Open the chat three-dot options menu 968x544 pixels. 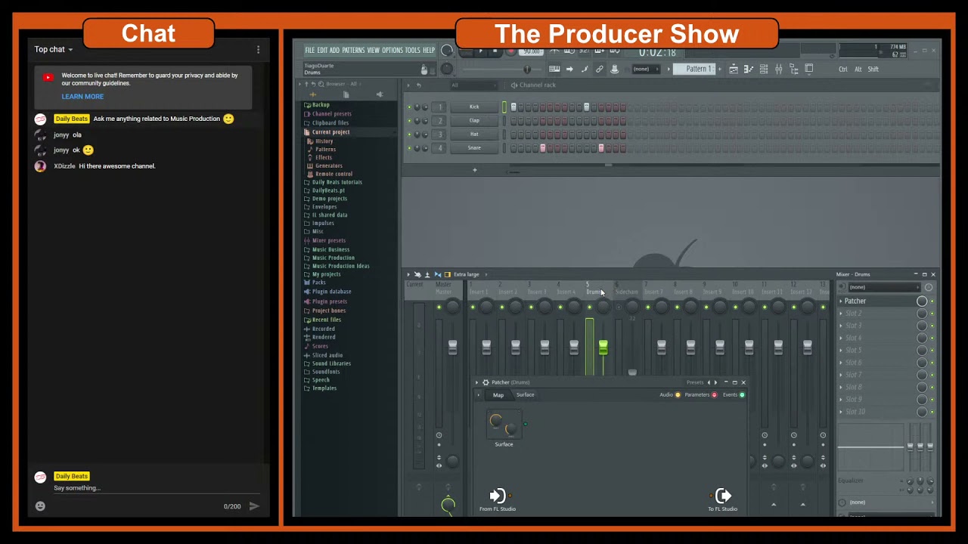[x=258, y=50]
